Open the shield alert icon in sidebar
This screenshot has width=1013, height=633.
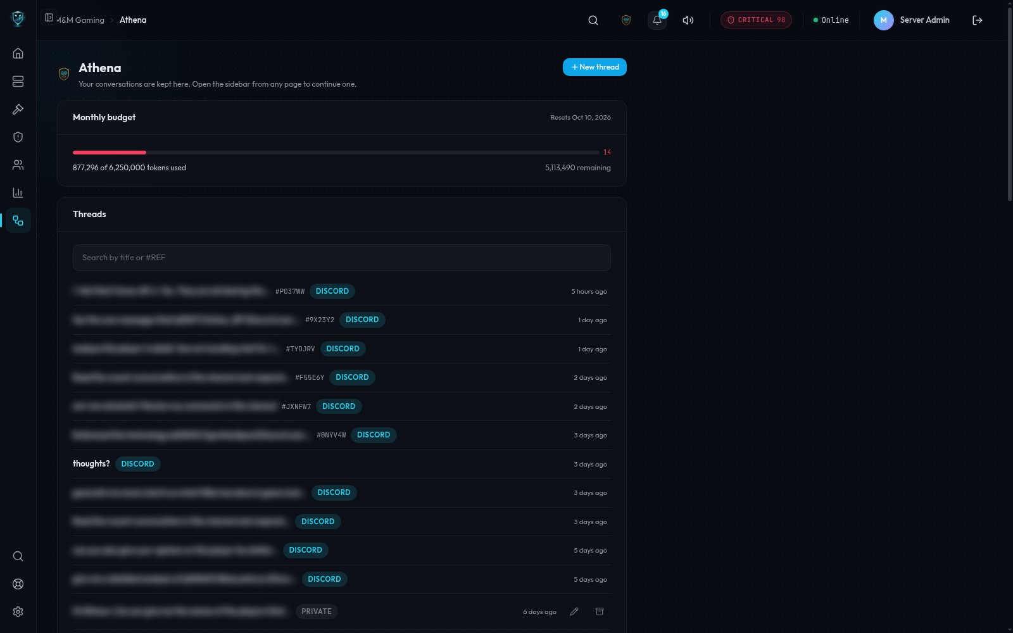[x=18, y=137]
